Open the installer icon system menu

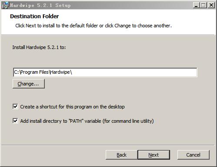point(6,5)
